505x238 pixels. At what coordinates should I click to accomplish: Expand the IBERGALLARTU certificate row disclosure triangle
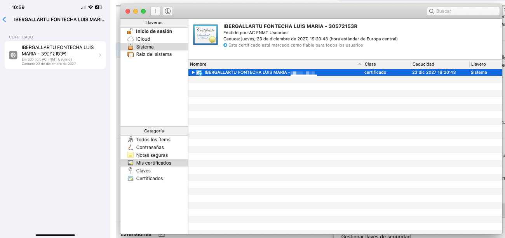[x=193, y=72]
